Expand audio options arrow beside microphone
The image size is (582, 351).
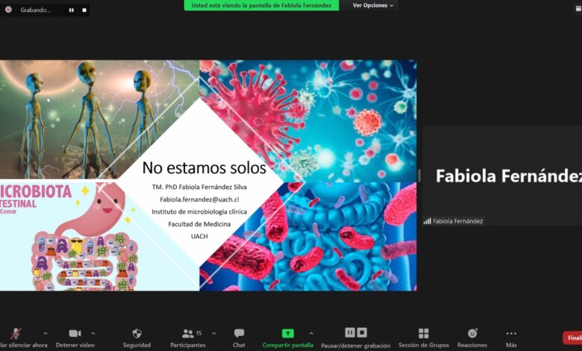click(x=46, y=333)
